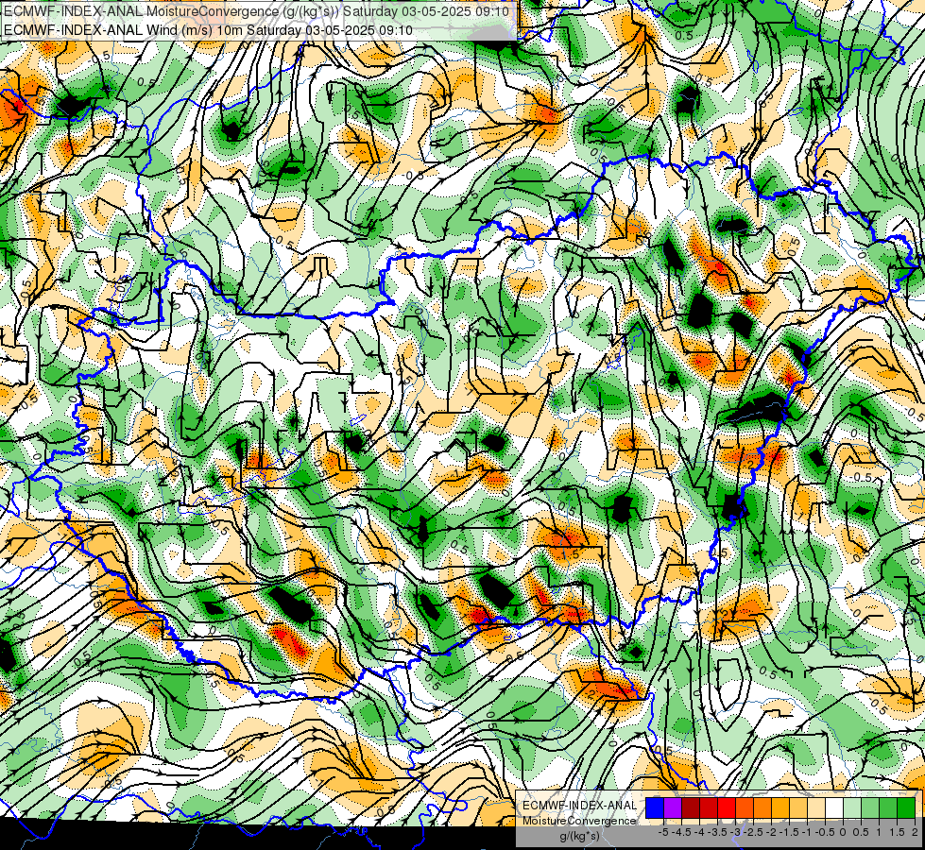Pick the legend swatch between -1 and -0.5
925x850 pixels.
[x=816, y=807]
